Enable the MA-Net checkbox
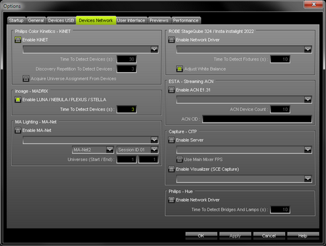 (x=18, y=130)
